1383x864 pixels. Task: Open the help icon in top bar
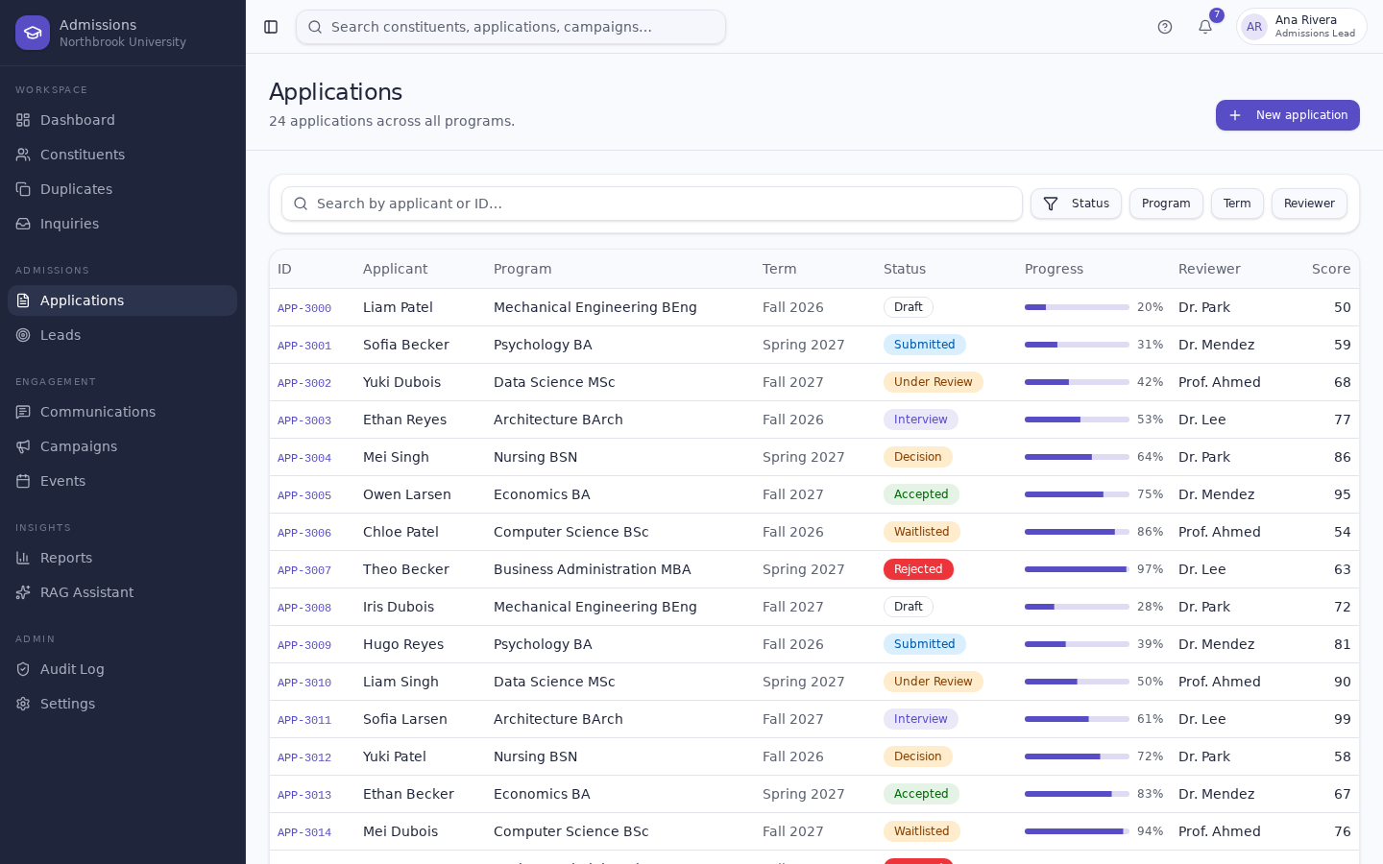tap(1165, 27)
